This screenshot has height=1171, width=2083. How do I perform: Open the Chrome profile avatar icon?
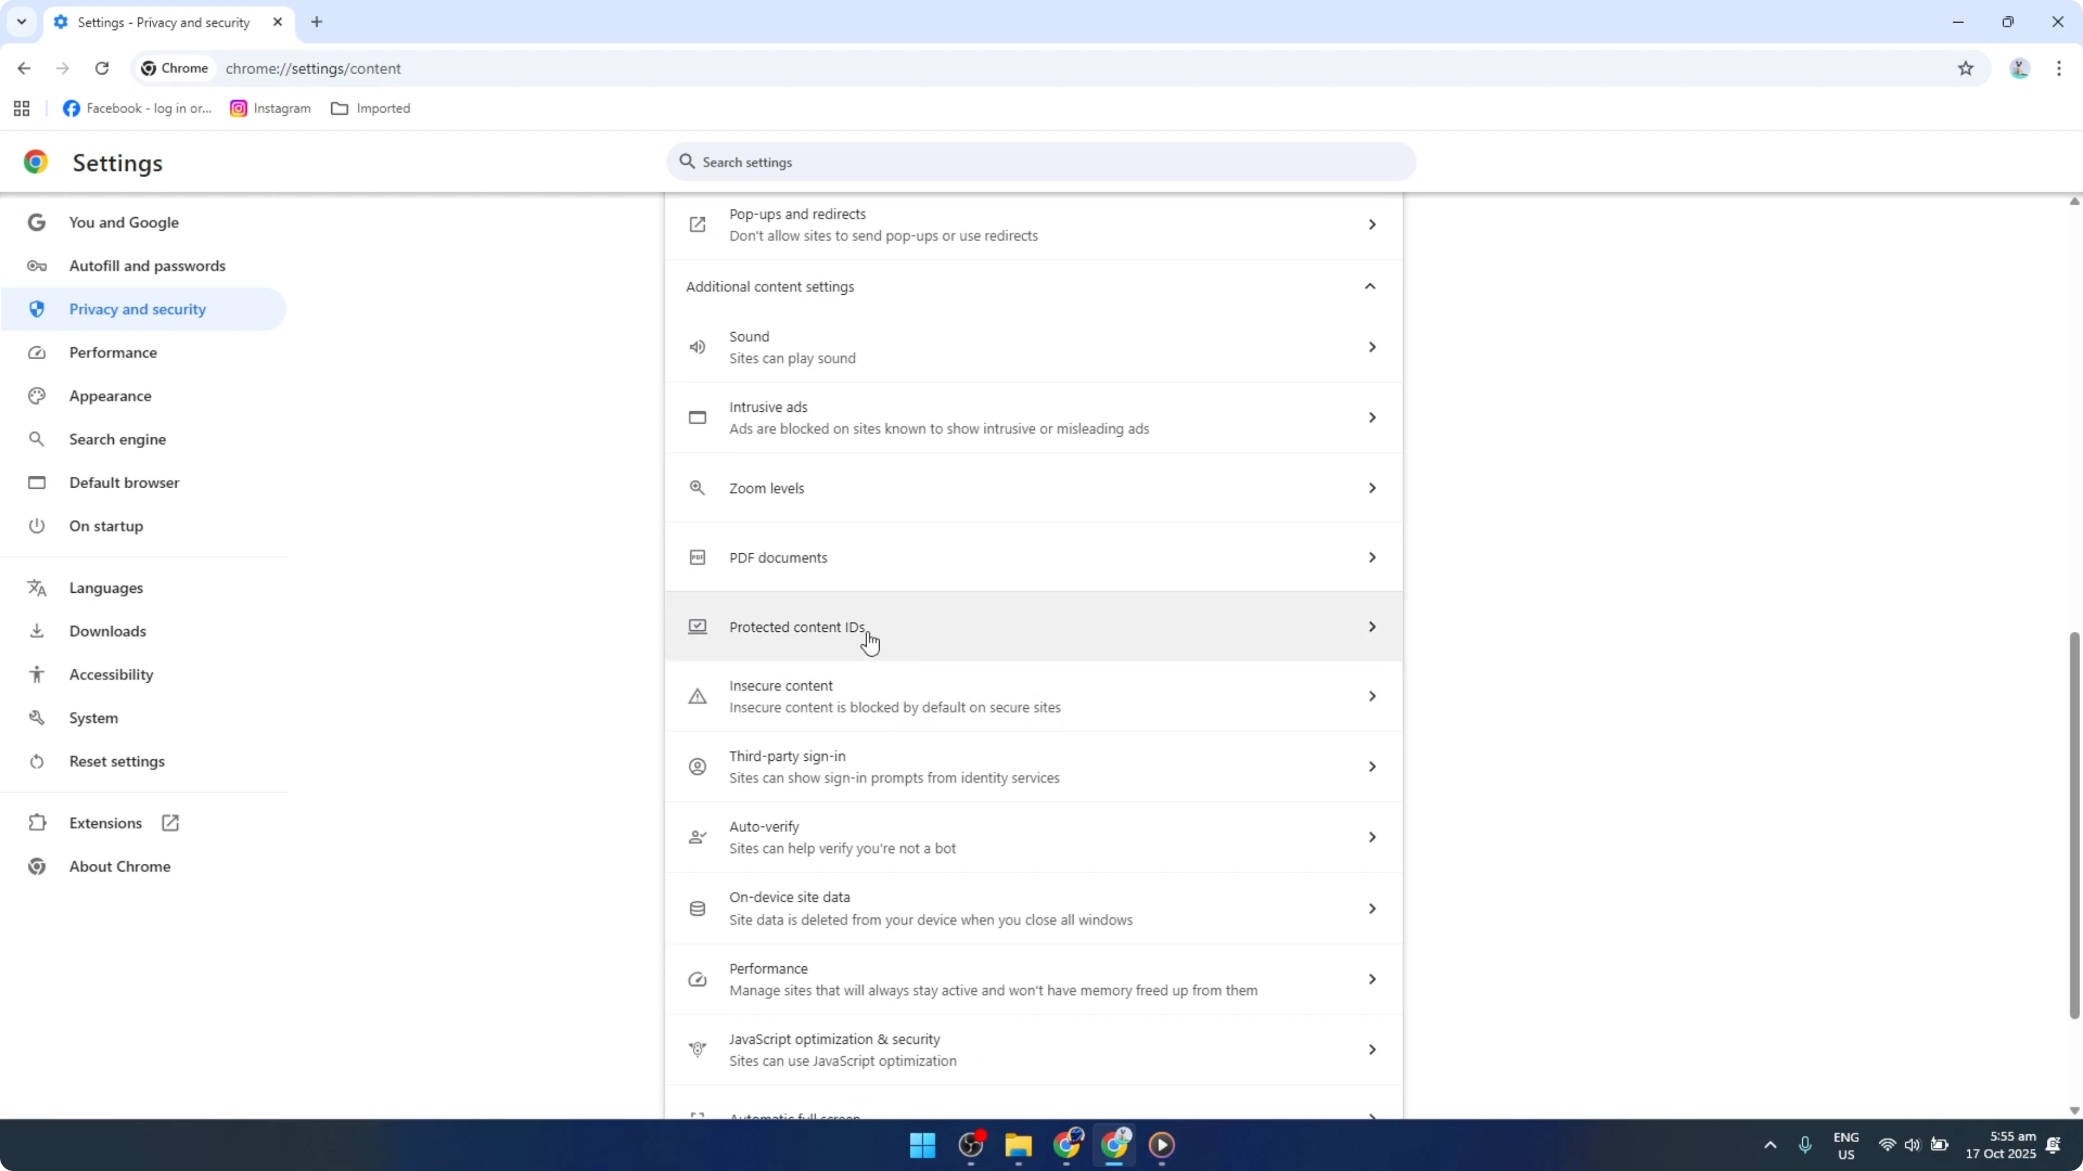coord(2019,68)
